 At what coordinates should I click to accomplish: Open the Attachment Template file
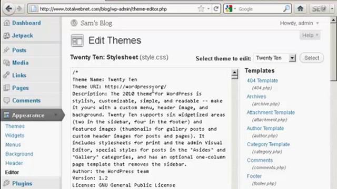[x=271, y=112]
